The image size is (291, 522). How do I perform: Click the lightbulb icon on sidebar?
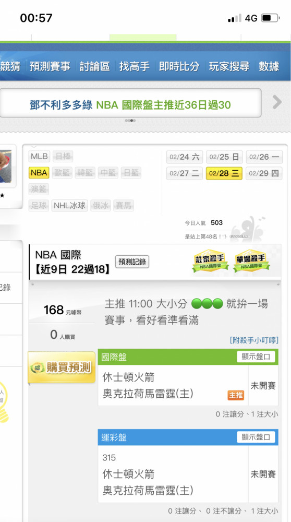pos(4,401)
